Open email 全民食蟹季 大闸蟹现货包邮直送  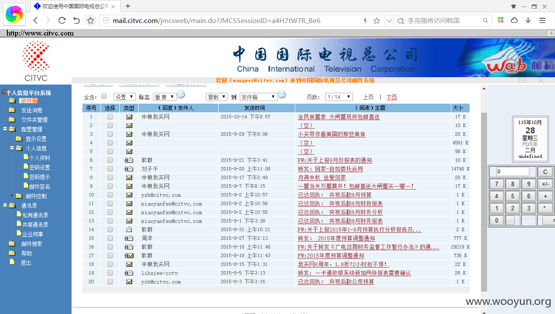(339, 117)
